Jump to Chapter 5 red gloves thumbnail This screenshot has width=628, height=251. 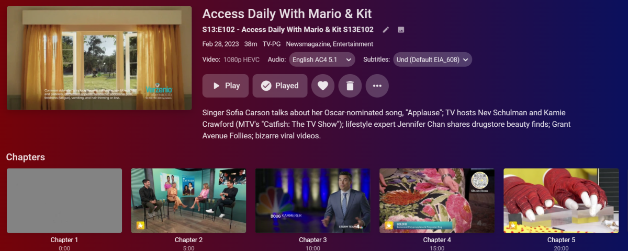point(561,200)
